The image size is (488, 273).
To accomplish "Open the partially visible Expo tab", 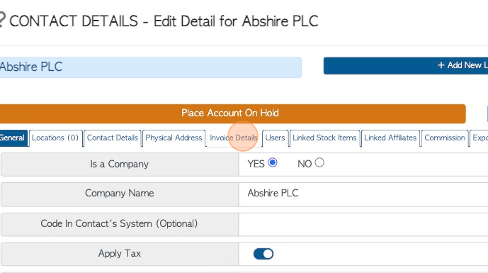I will click(x=480, y=138).
